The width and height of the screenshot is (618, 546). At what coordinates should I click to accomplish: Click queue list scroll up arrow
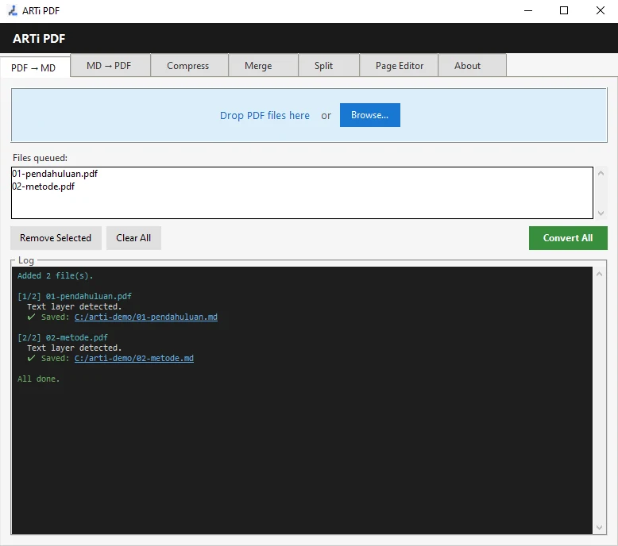[601, 173]
